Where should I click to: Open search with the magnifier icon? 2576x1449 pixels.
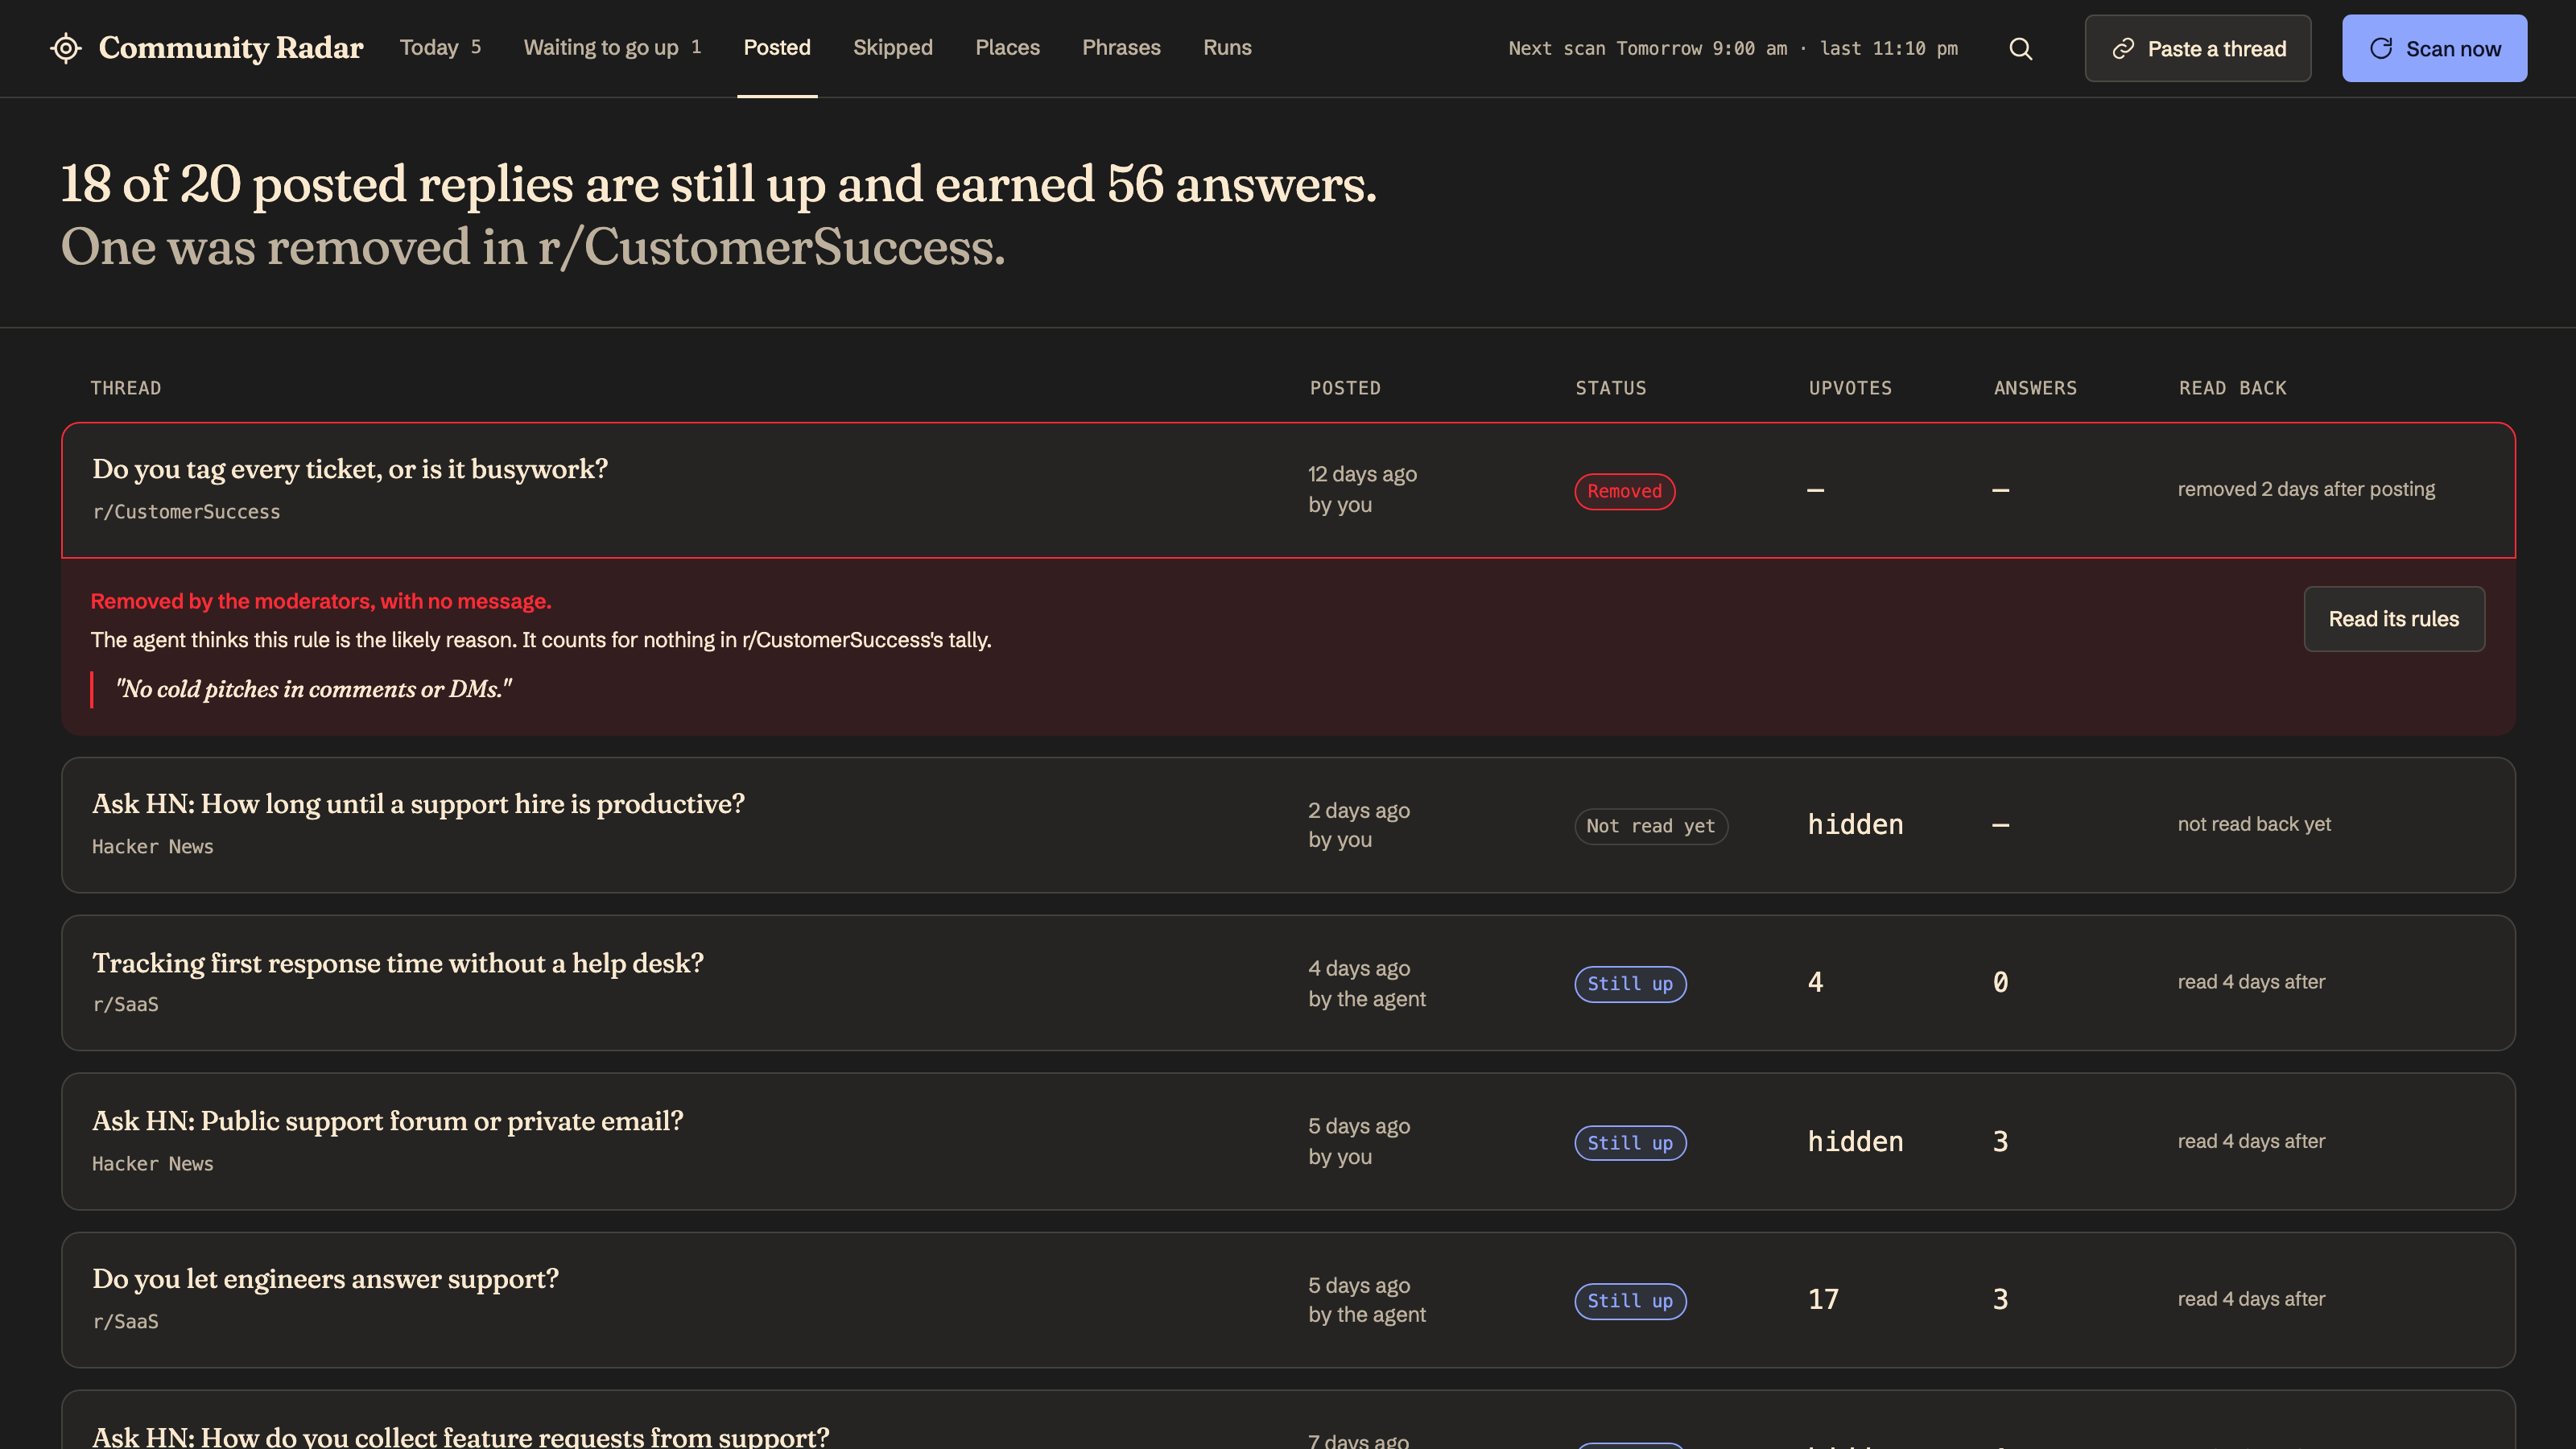[2021, 48]
